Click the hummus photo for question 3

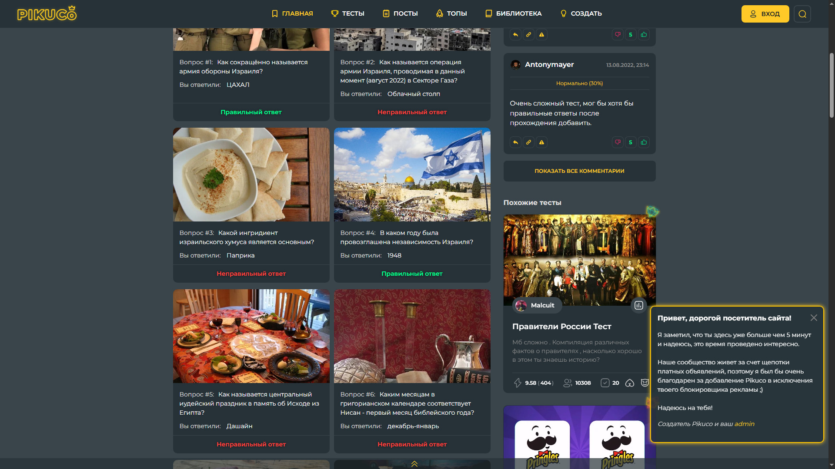pos(251,175)
